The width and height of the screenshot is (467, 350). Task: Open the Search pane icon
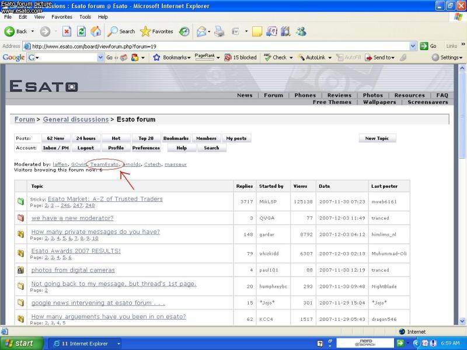[x=112, y=32]
